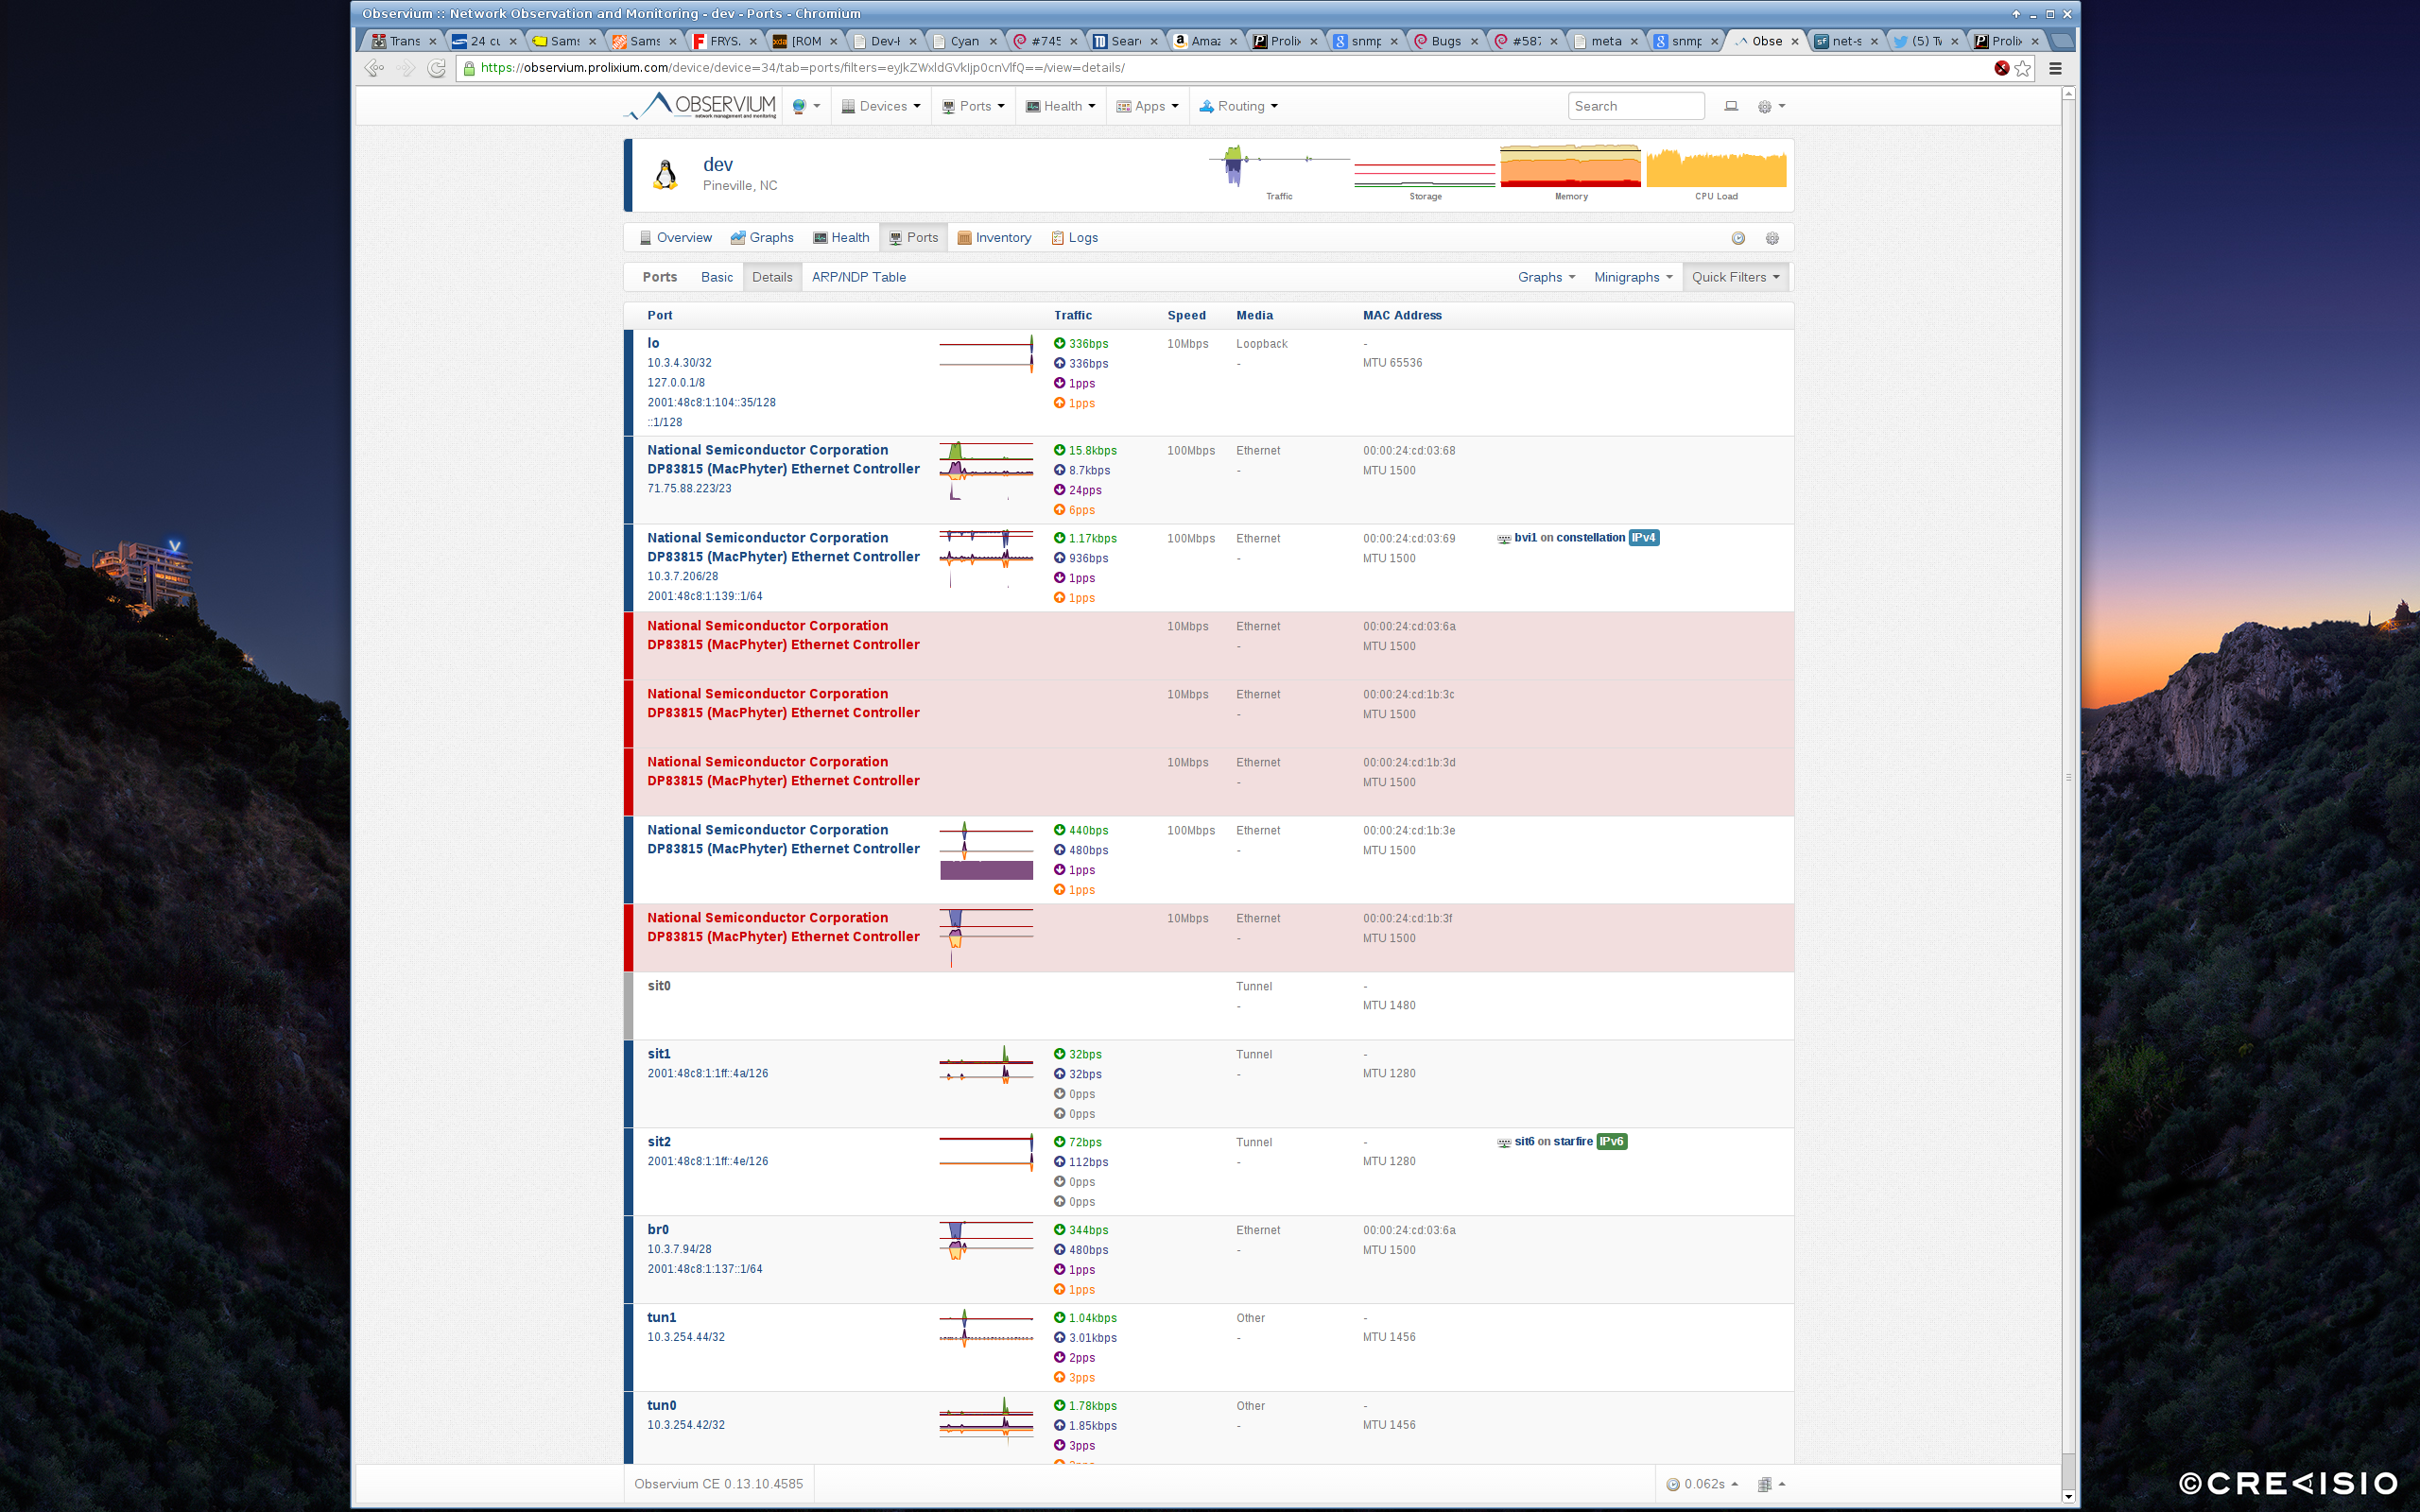Click the navbar Search field
Image resolution: width=2420 pixels, height=1512 pixels.
pos(1636,106)
